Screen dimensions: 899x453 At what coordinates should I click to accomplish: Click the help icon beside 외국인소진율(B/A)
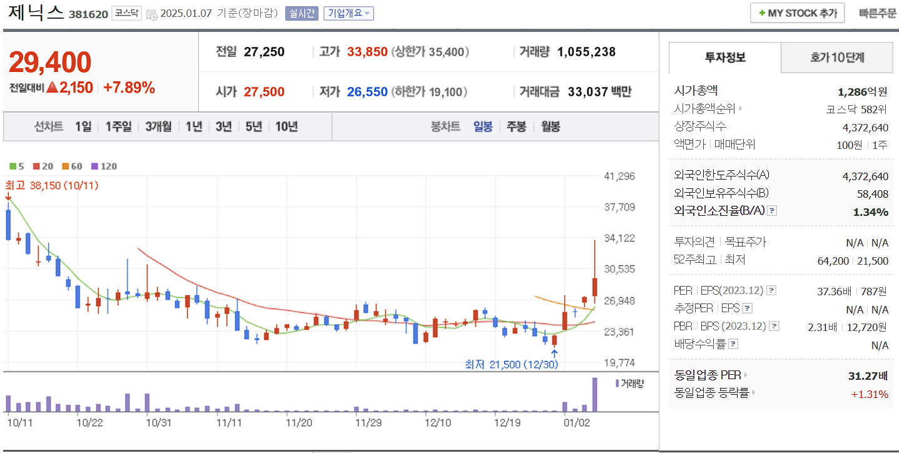tap(773, 210)
